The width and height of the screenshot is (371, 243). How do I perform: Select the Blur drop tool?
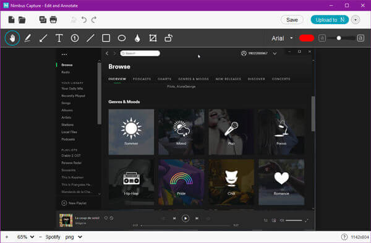point(137,38)
